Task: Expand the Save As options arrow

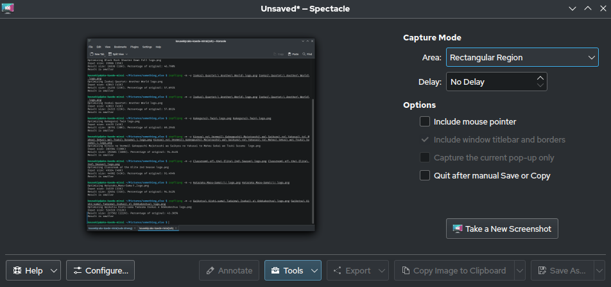Action: 600,271
